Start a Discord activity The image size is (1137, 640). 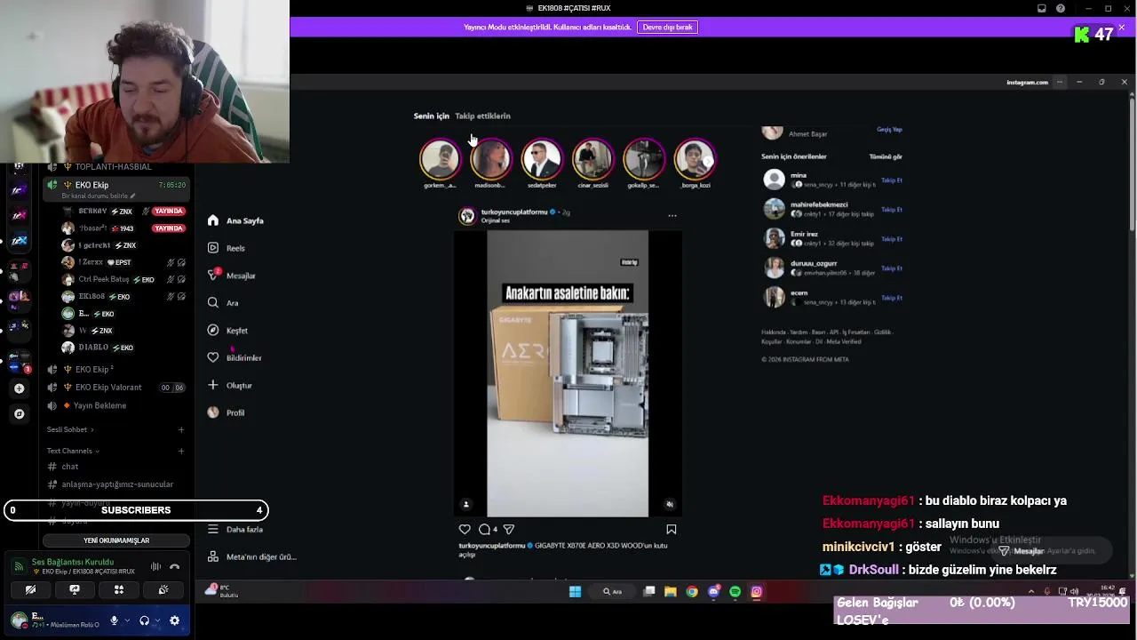click(x=119, y=589)
